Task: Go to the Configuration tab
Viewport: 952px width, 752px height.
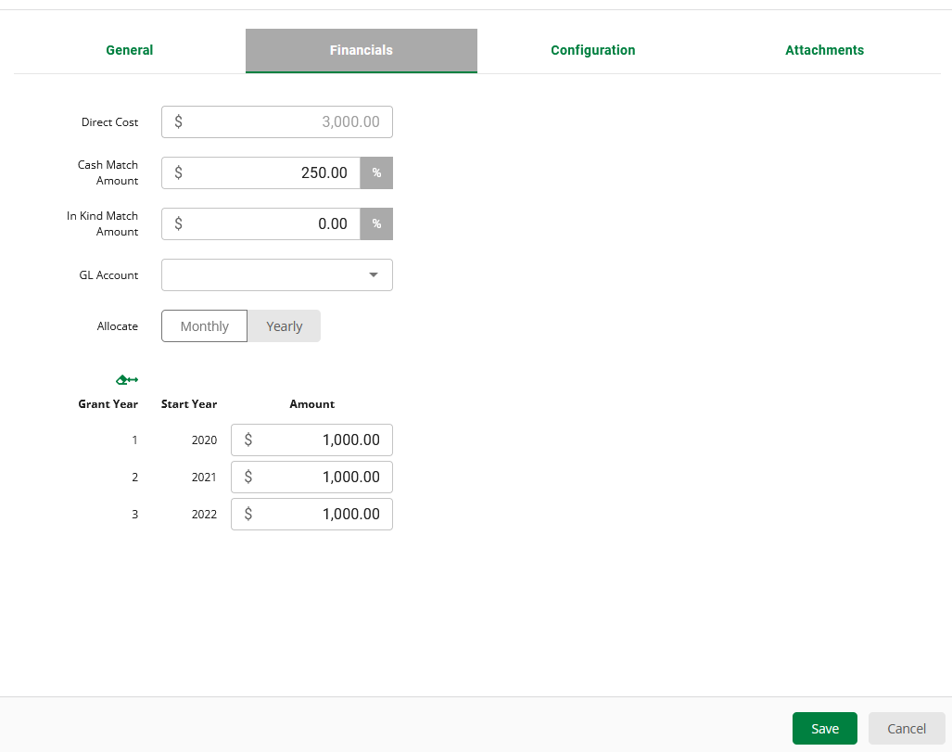Action: pos(593,50)
